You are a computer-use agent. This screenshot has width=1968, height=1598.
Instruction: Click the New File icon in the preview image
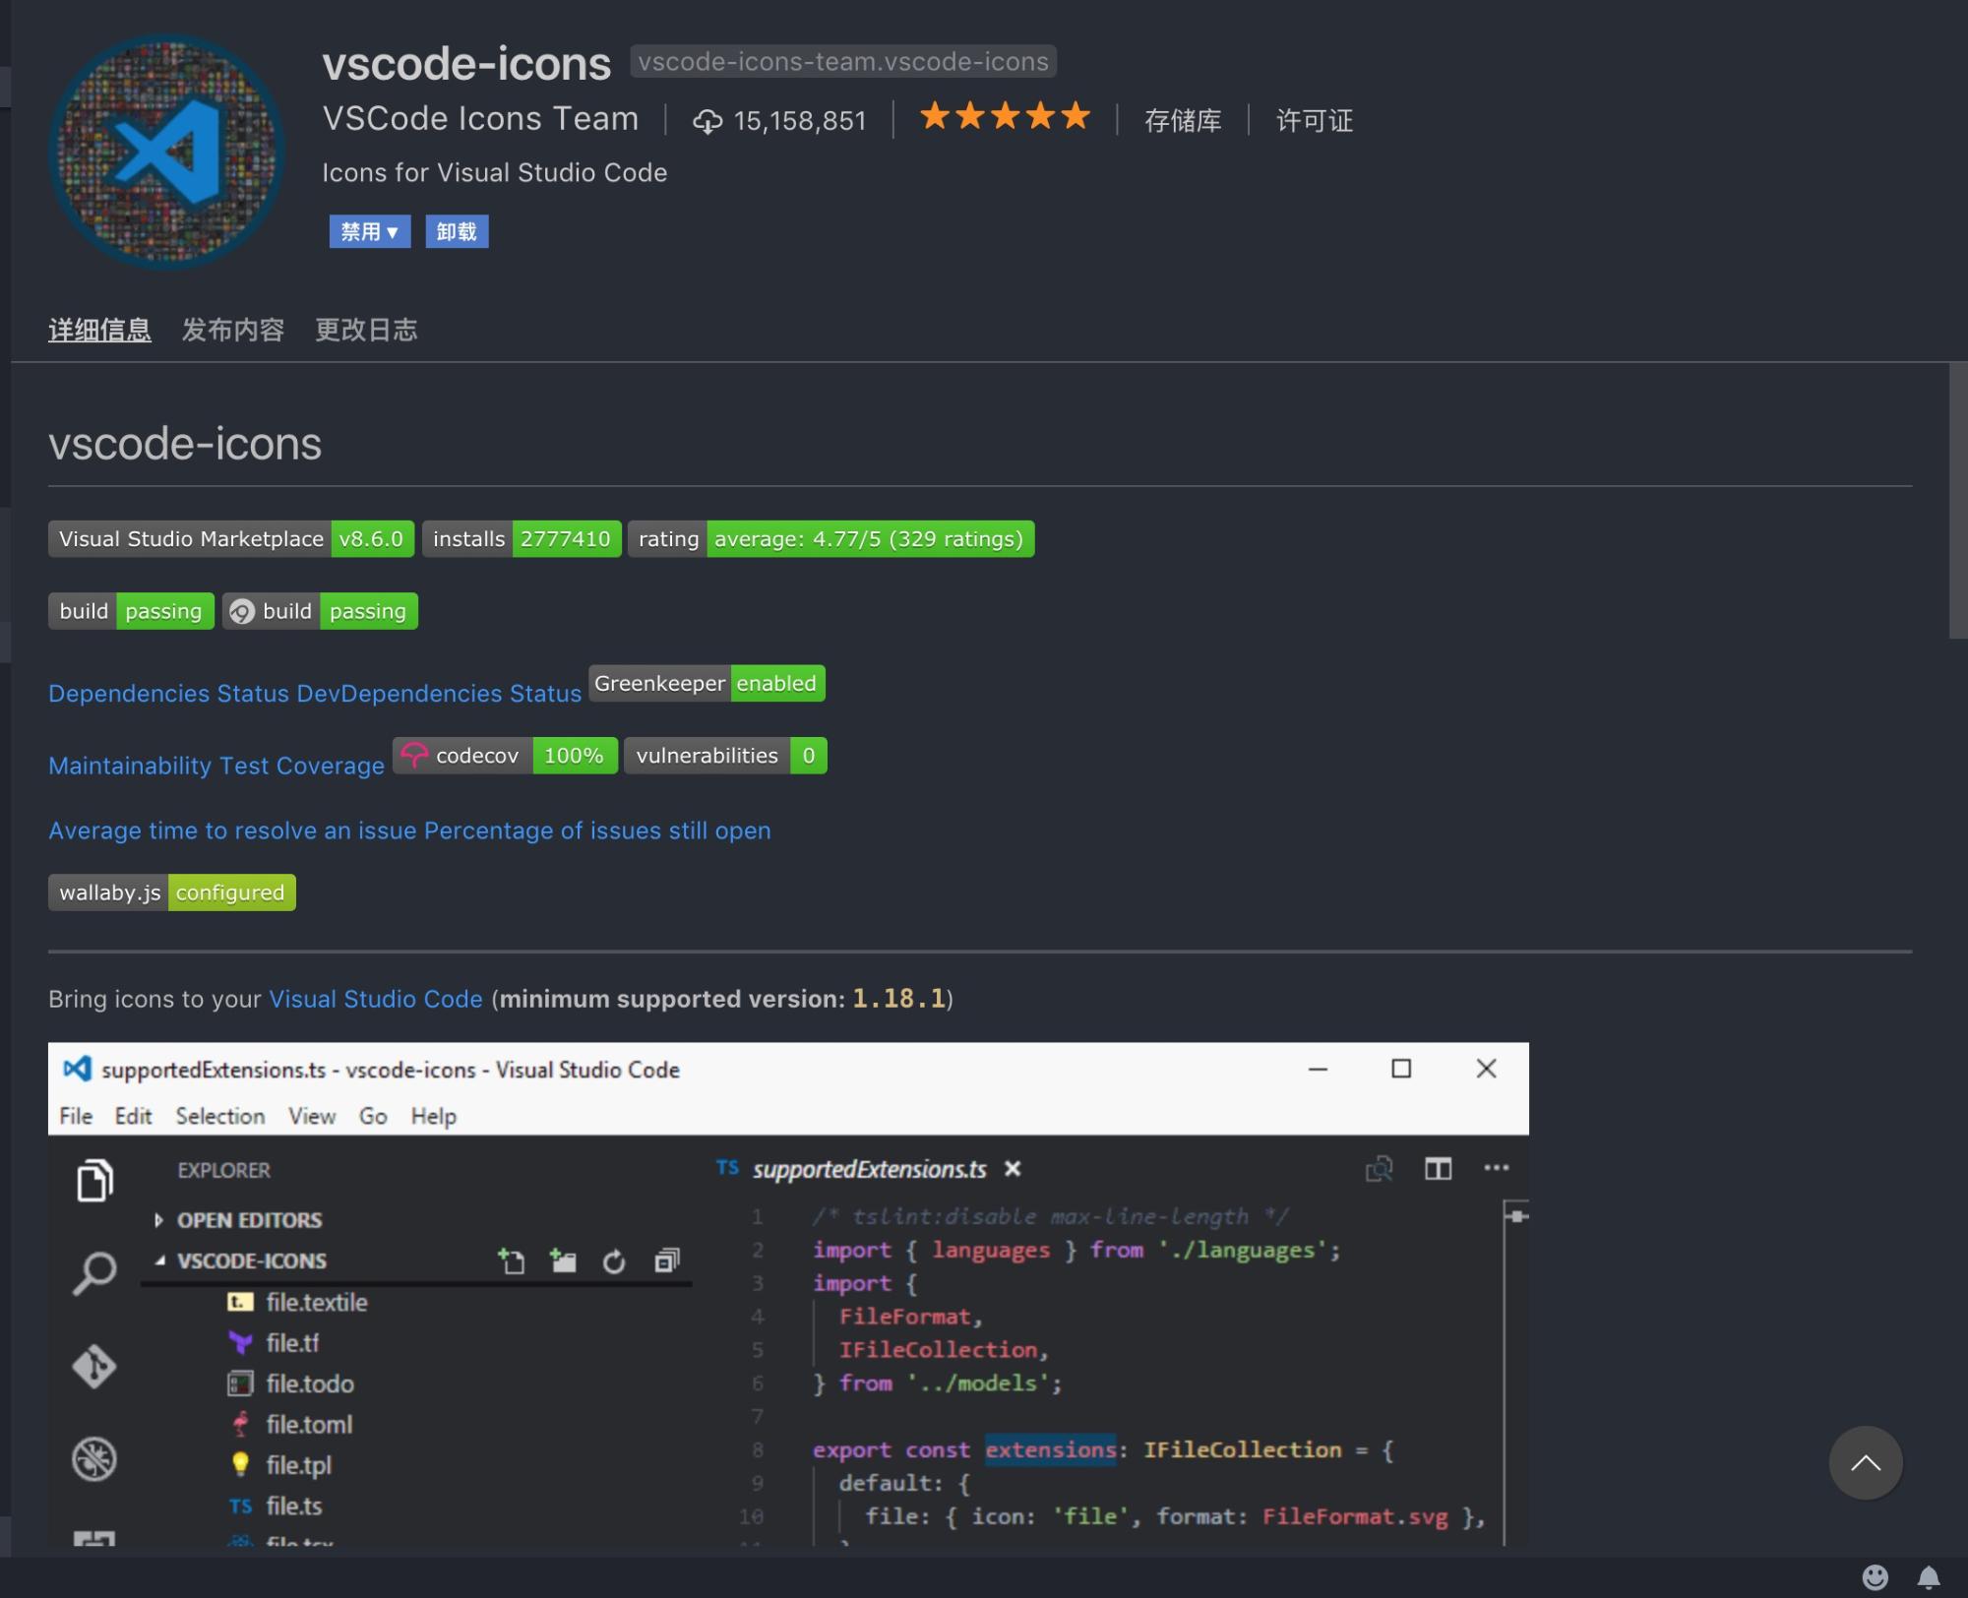click(511, 1260)
